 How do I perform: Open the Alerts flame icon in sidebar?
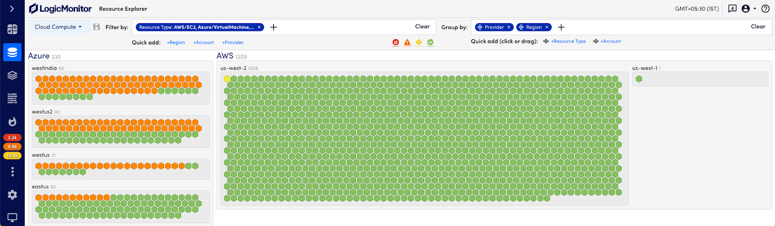[12, 121]
